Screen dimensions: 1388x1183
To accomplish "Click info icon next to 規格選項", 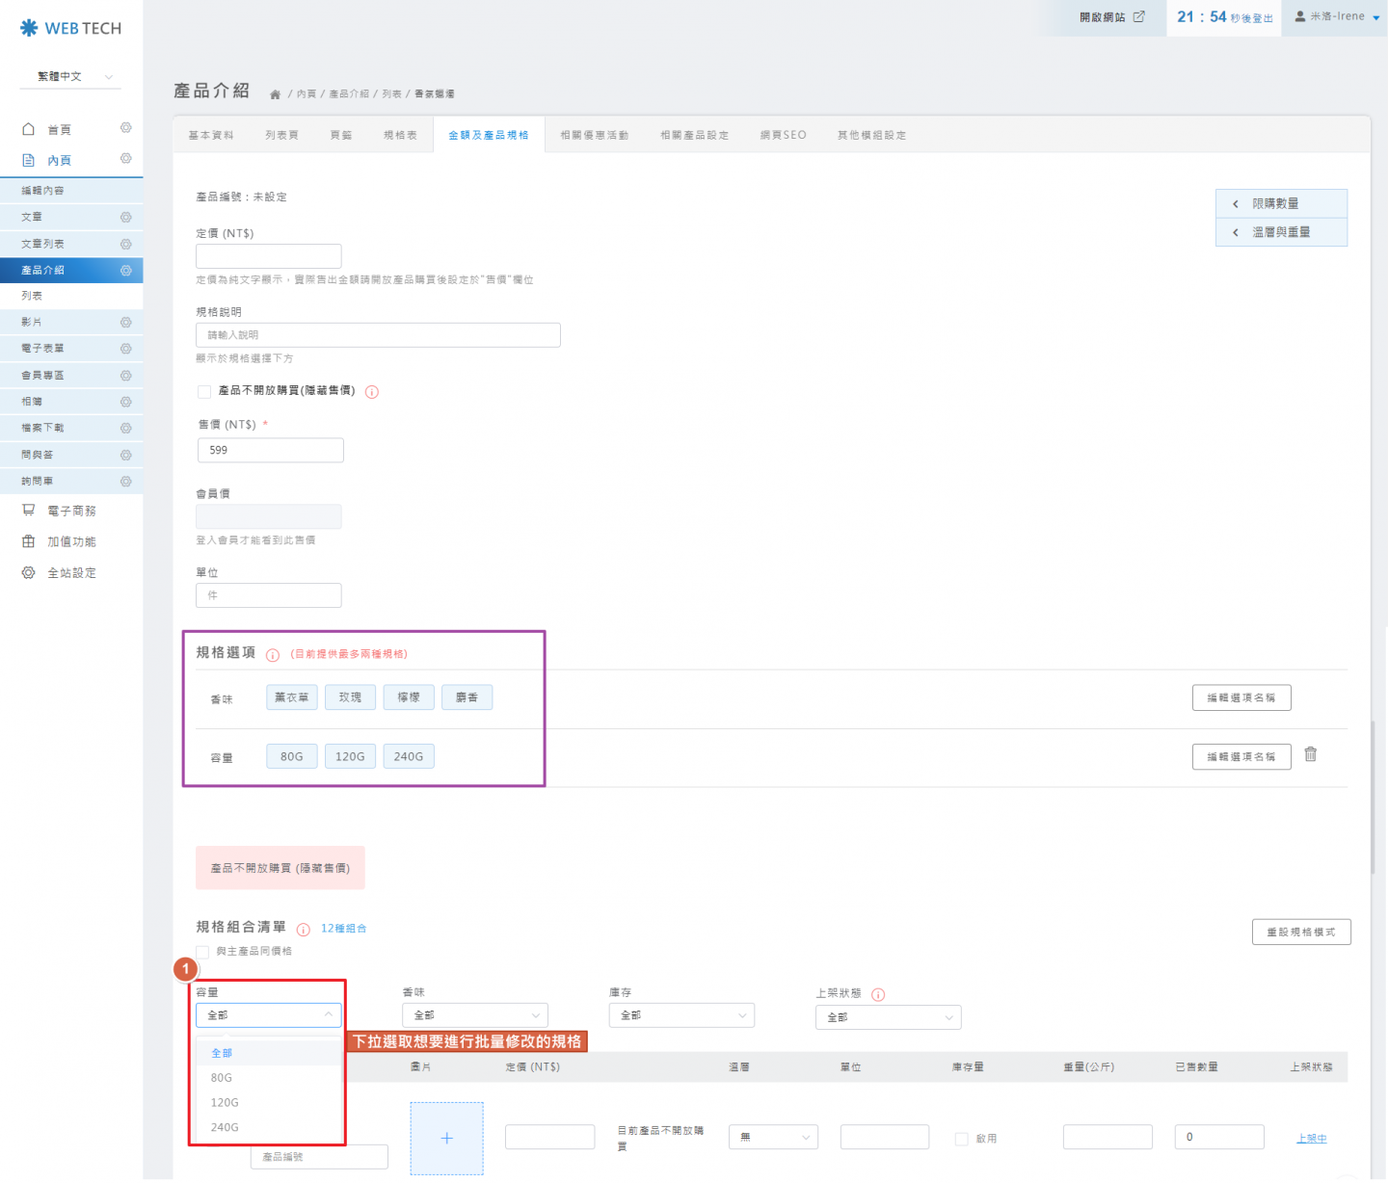I will click(273, 655).
